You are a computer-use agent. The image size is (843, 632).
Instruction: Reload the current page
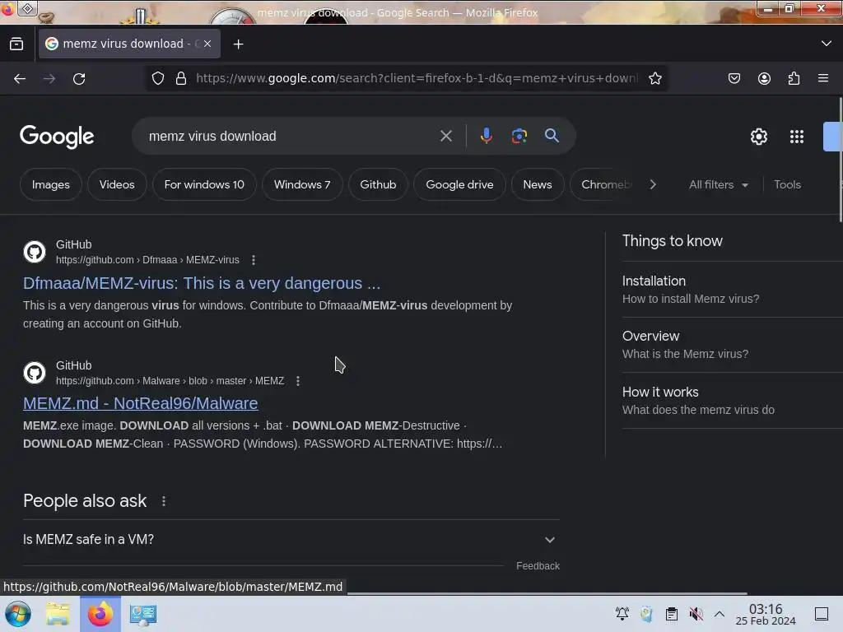pos(79,79)
